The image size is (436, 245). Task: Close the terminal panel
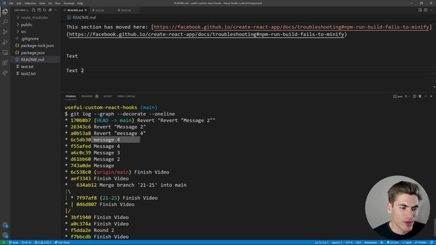431,97
